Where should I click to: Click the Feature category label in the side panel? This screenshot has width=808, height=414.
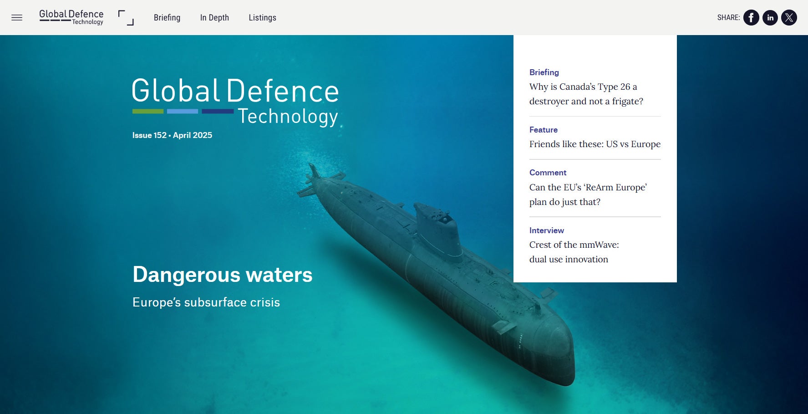click(543, 130)
